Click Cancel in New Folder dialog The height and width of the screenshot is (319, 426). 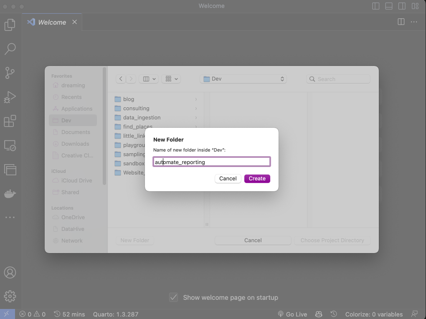click(x=228, y=179)
